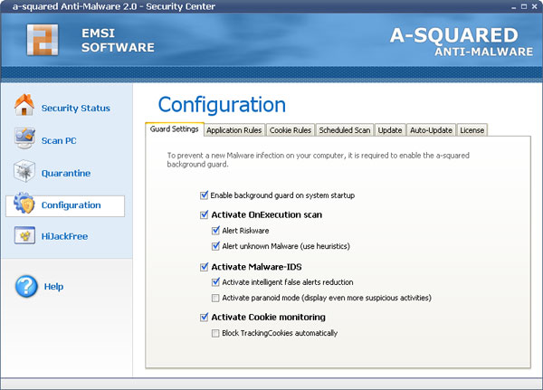
Task: Click the Configuration gear shield icon
Action: (x=24, y=203)
